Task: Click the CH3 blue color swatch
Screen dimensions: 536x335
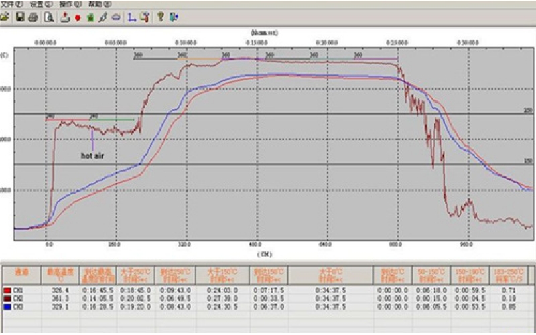Action: 7,306
